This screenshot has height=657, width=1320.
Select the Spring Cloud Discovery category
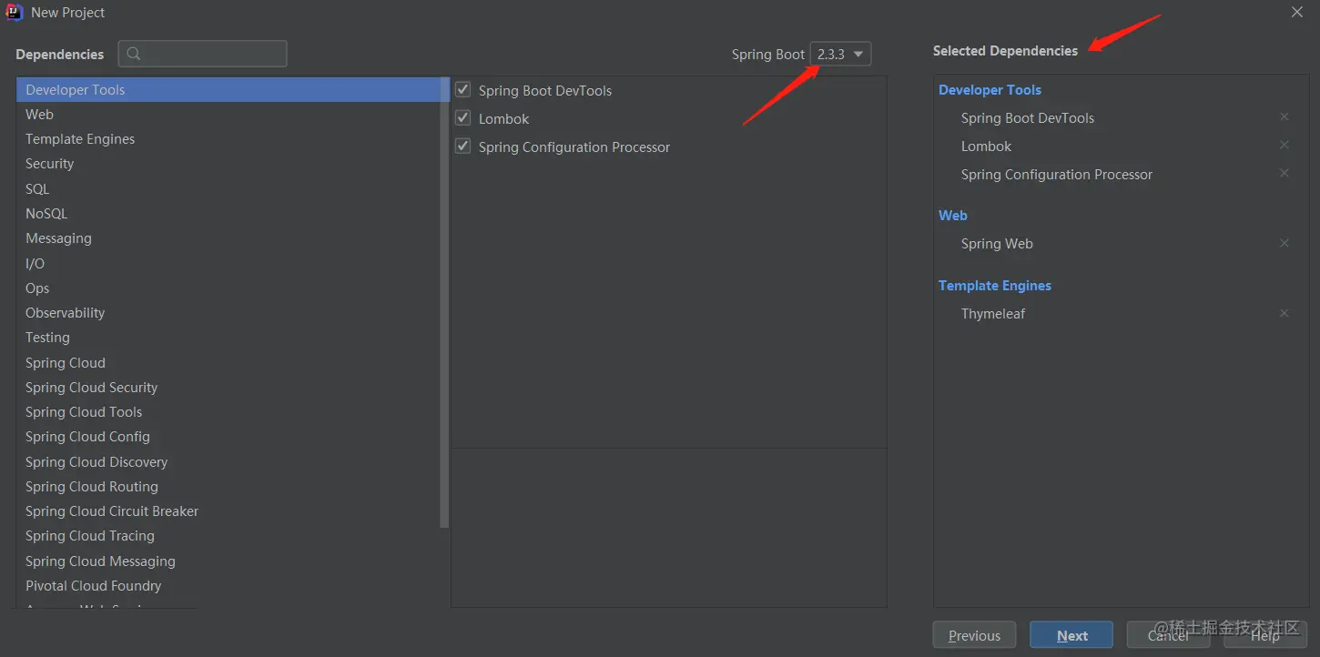point(228,462)
